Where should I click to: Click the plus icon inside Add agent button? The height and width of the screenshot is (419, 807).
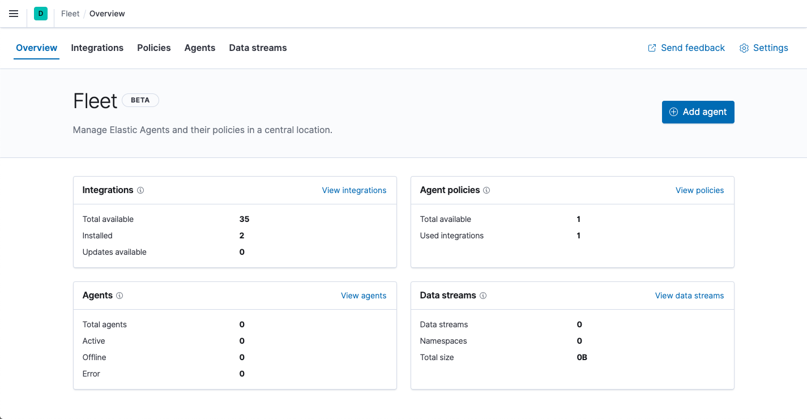tap(673, 112)
